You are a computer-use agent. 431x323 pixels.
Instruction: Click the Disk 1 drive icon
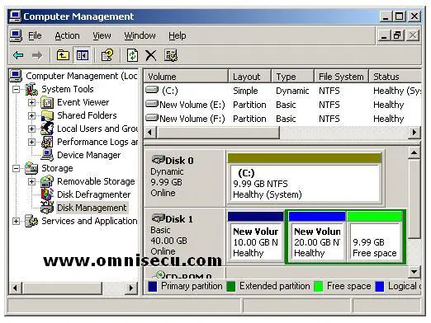159,218
